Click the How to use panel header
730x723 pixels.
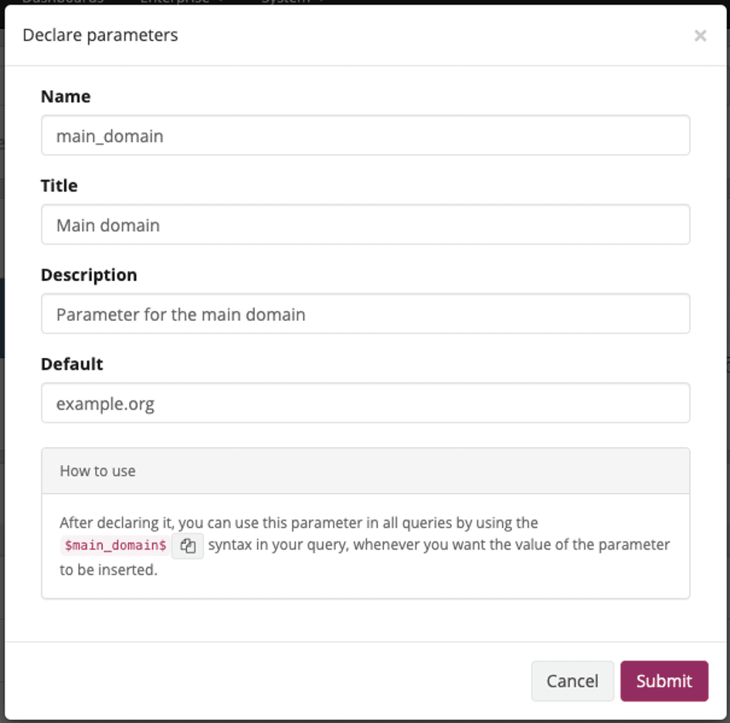[97, 470]
